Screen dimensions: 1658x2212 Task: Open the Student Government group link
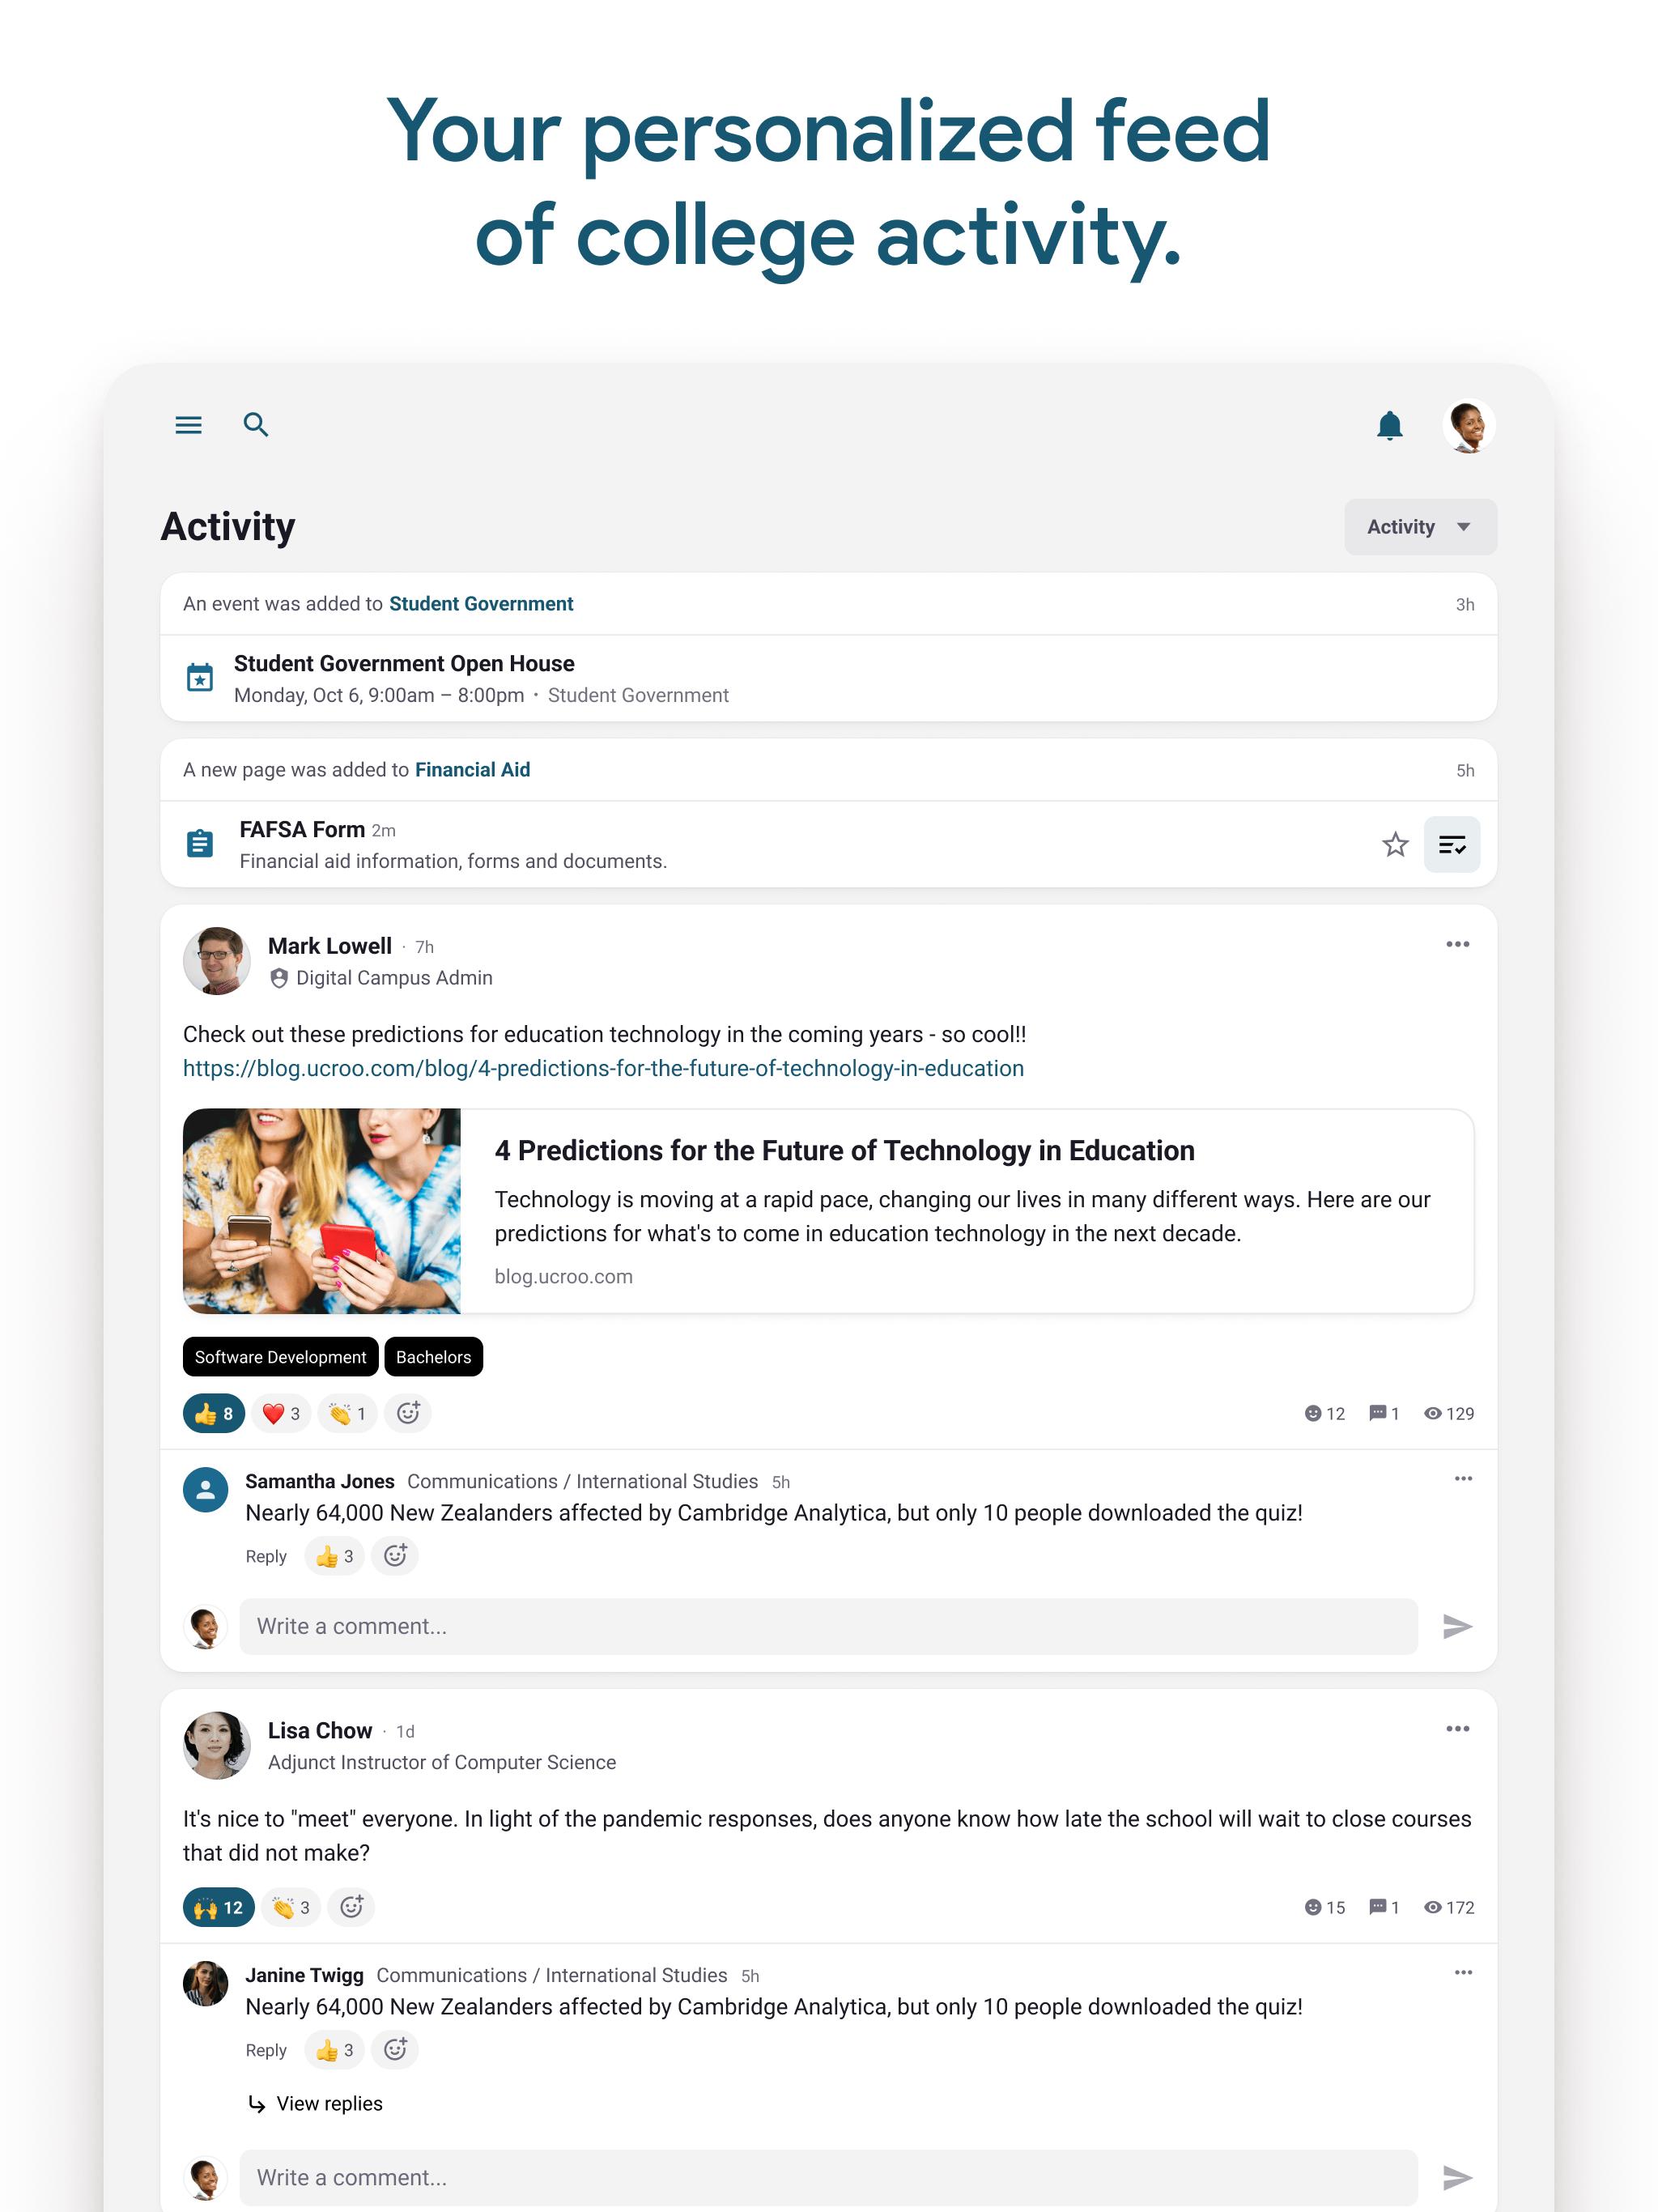[x=481, y=604]
